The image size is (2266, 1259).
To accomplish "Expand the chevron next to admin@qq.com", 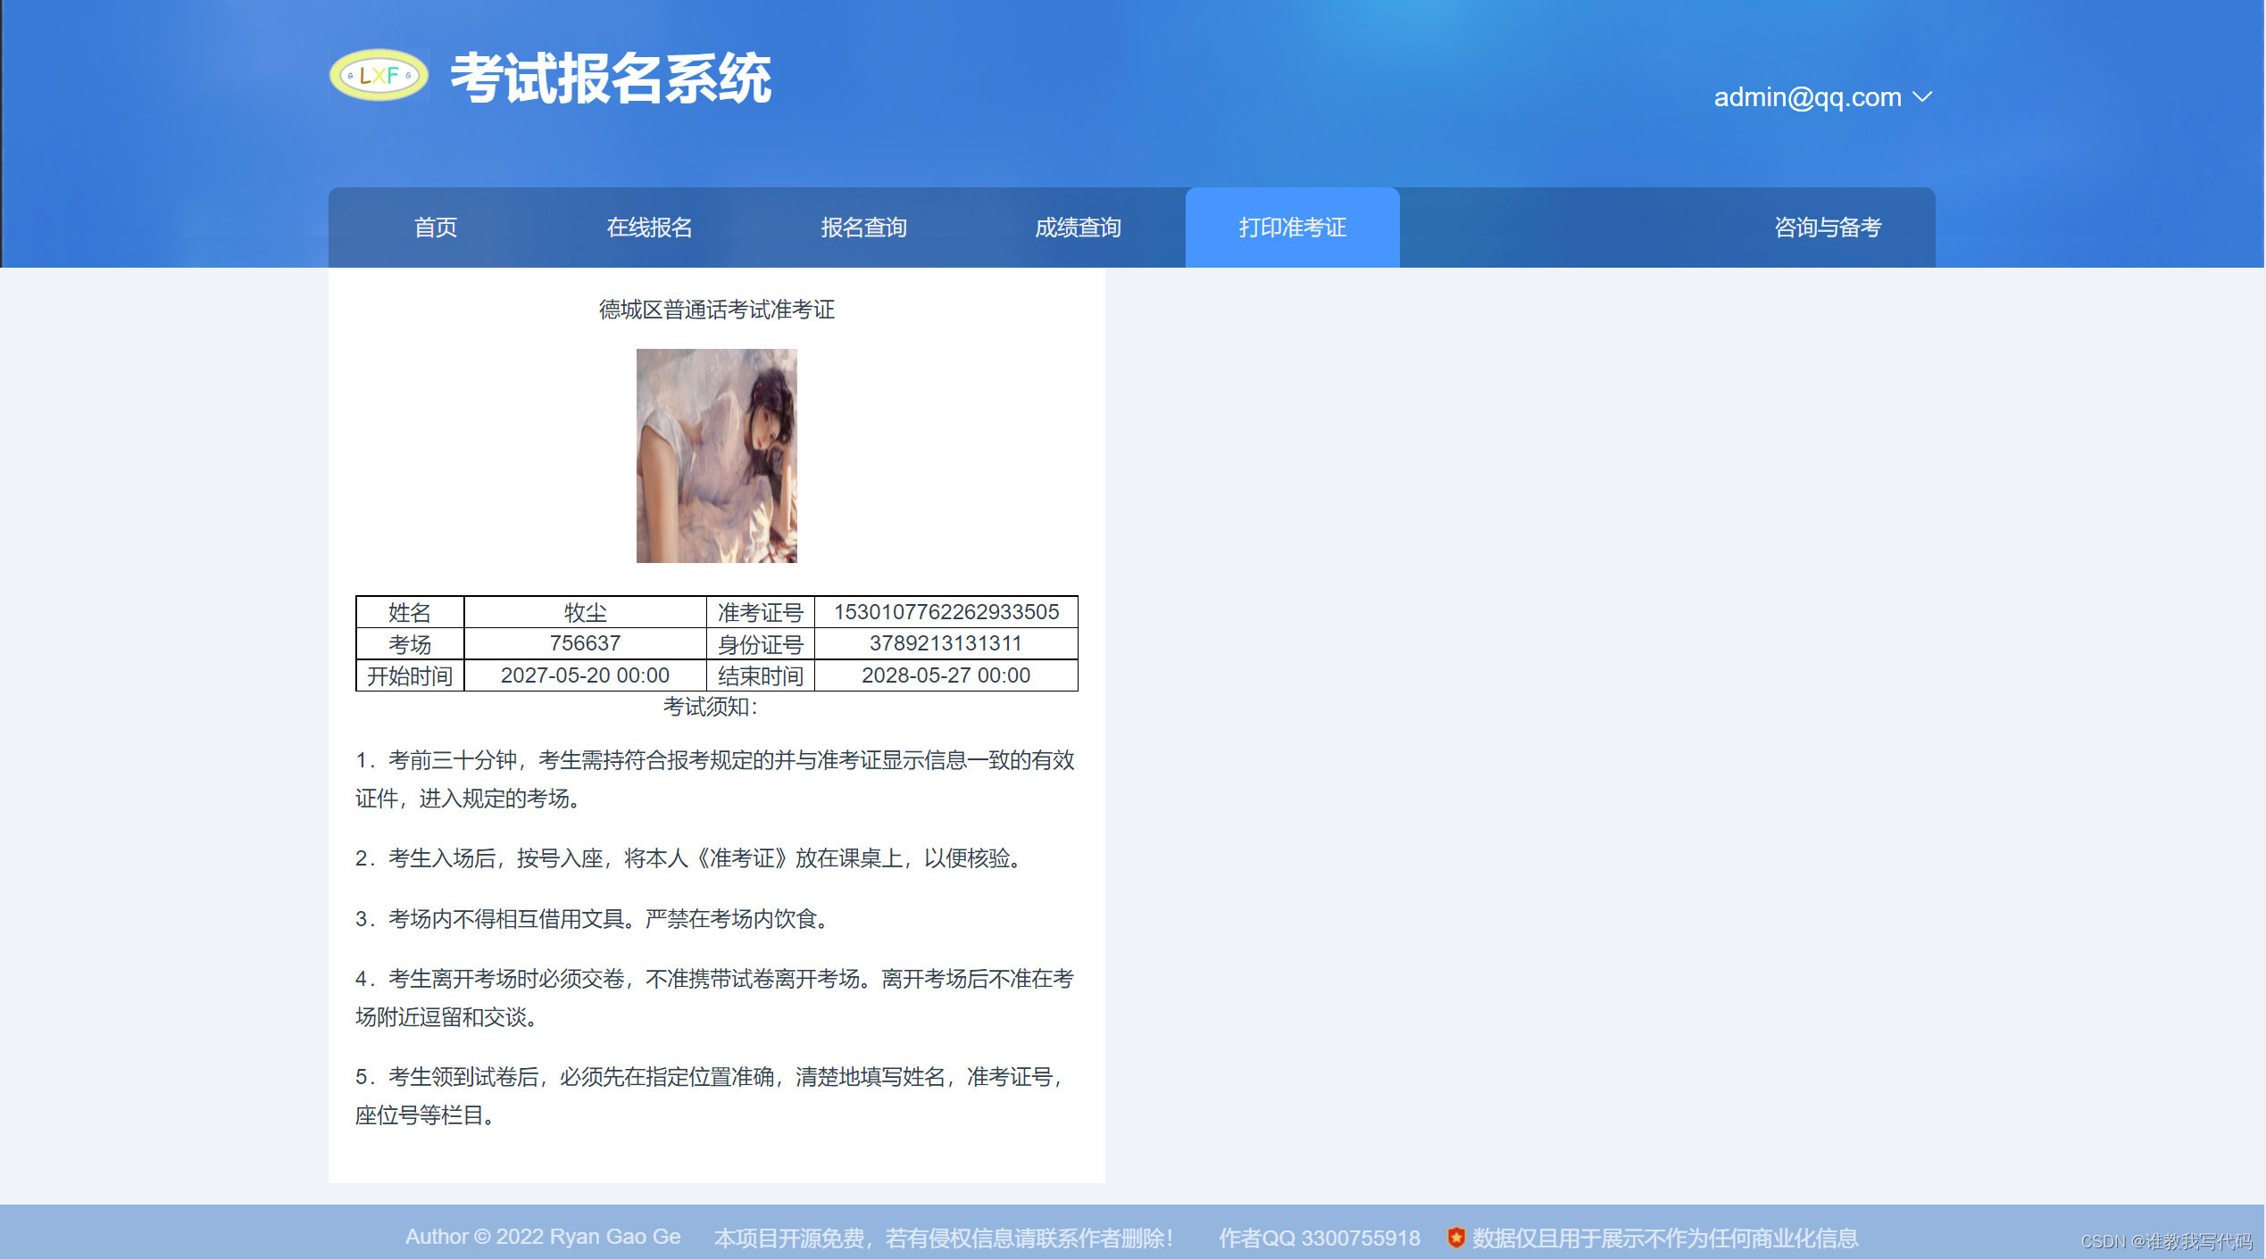I will [x=1922, y=97].
